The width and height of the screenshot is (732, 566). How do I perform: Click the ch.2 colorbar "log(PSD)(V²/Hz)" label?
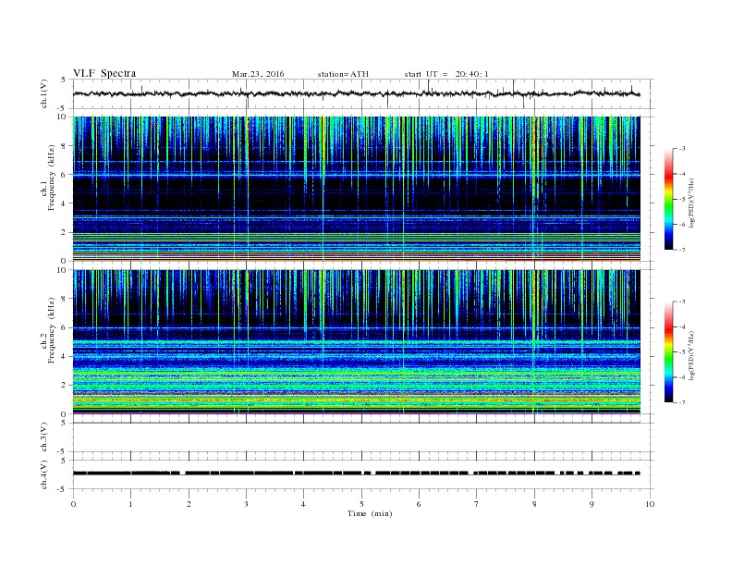[x=691, y=356]
